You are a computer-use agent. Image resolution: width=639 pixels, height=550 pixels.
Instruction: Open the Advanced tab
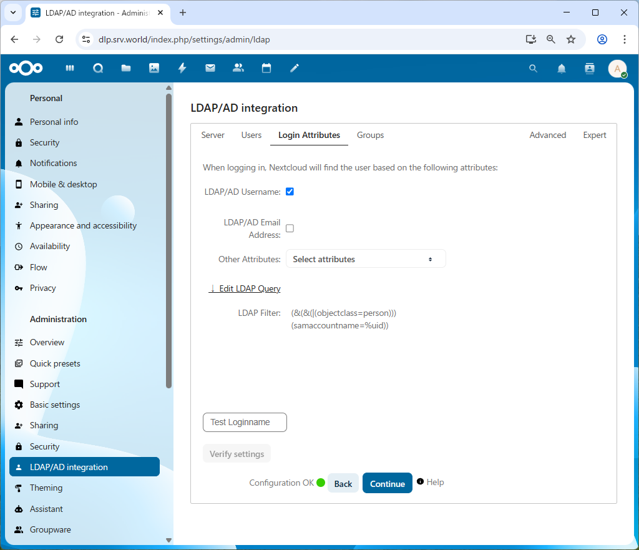[548, 135]
